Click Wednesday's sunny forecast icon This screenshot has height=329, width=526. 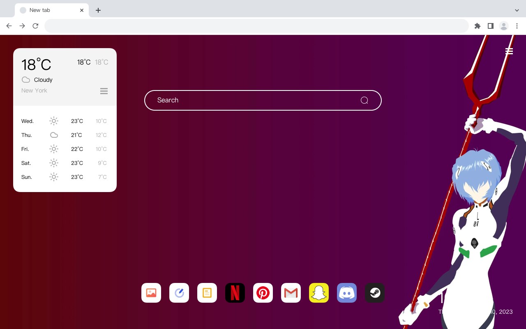click(x=54, y=121)
